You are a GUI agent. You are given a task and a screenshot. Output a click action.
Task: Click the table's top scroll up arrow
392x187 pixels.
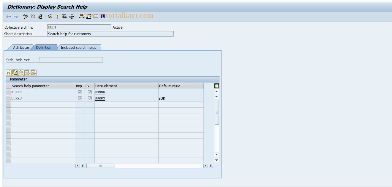point(216,92)
